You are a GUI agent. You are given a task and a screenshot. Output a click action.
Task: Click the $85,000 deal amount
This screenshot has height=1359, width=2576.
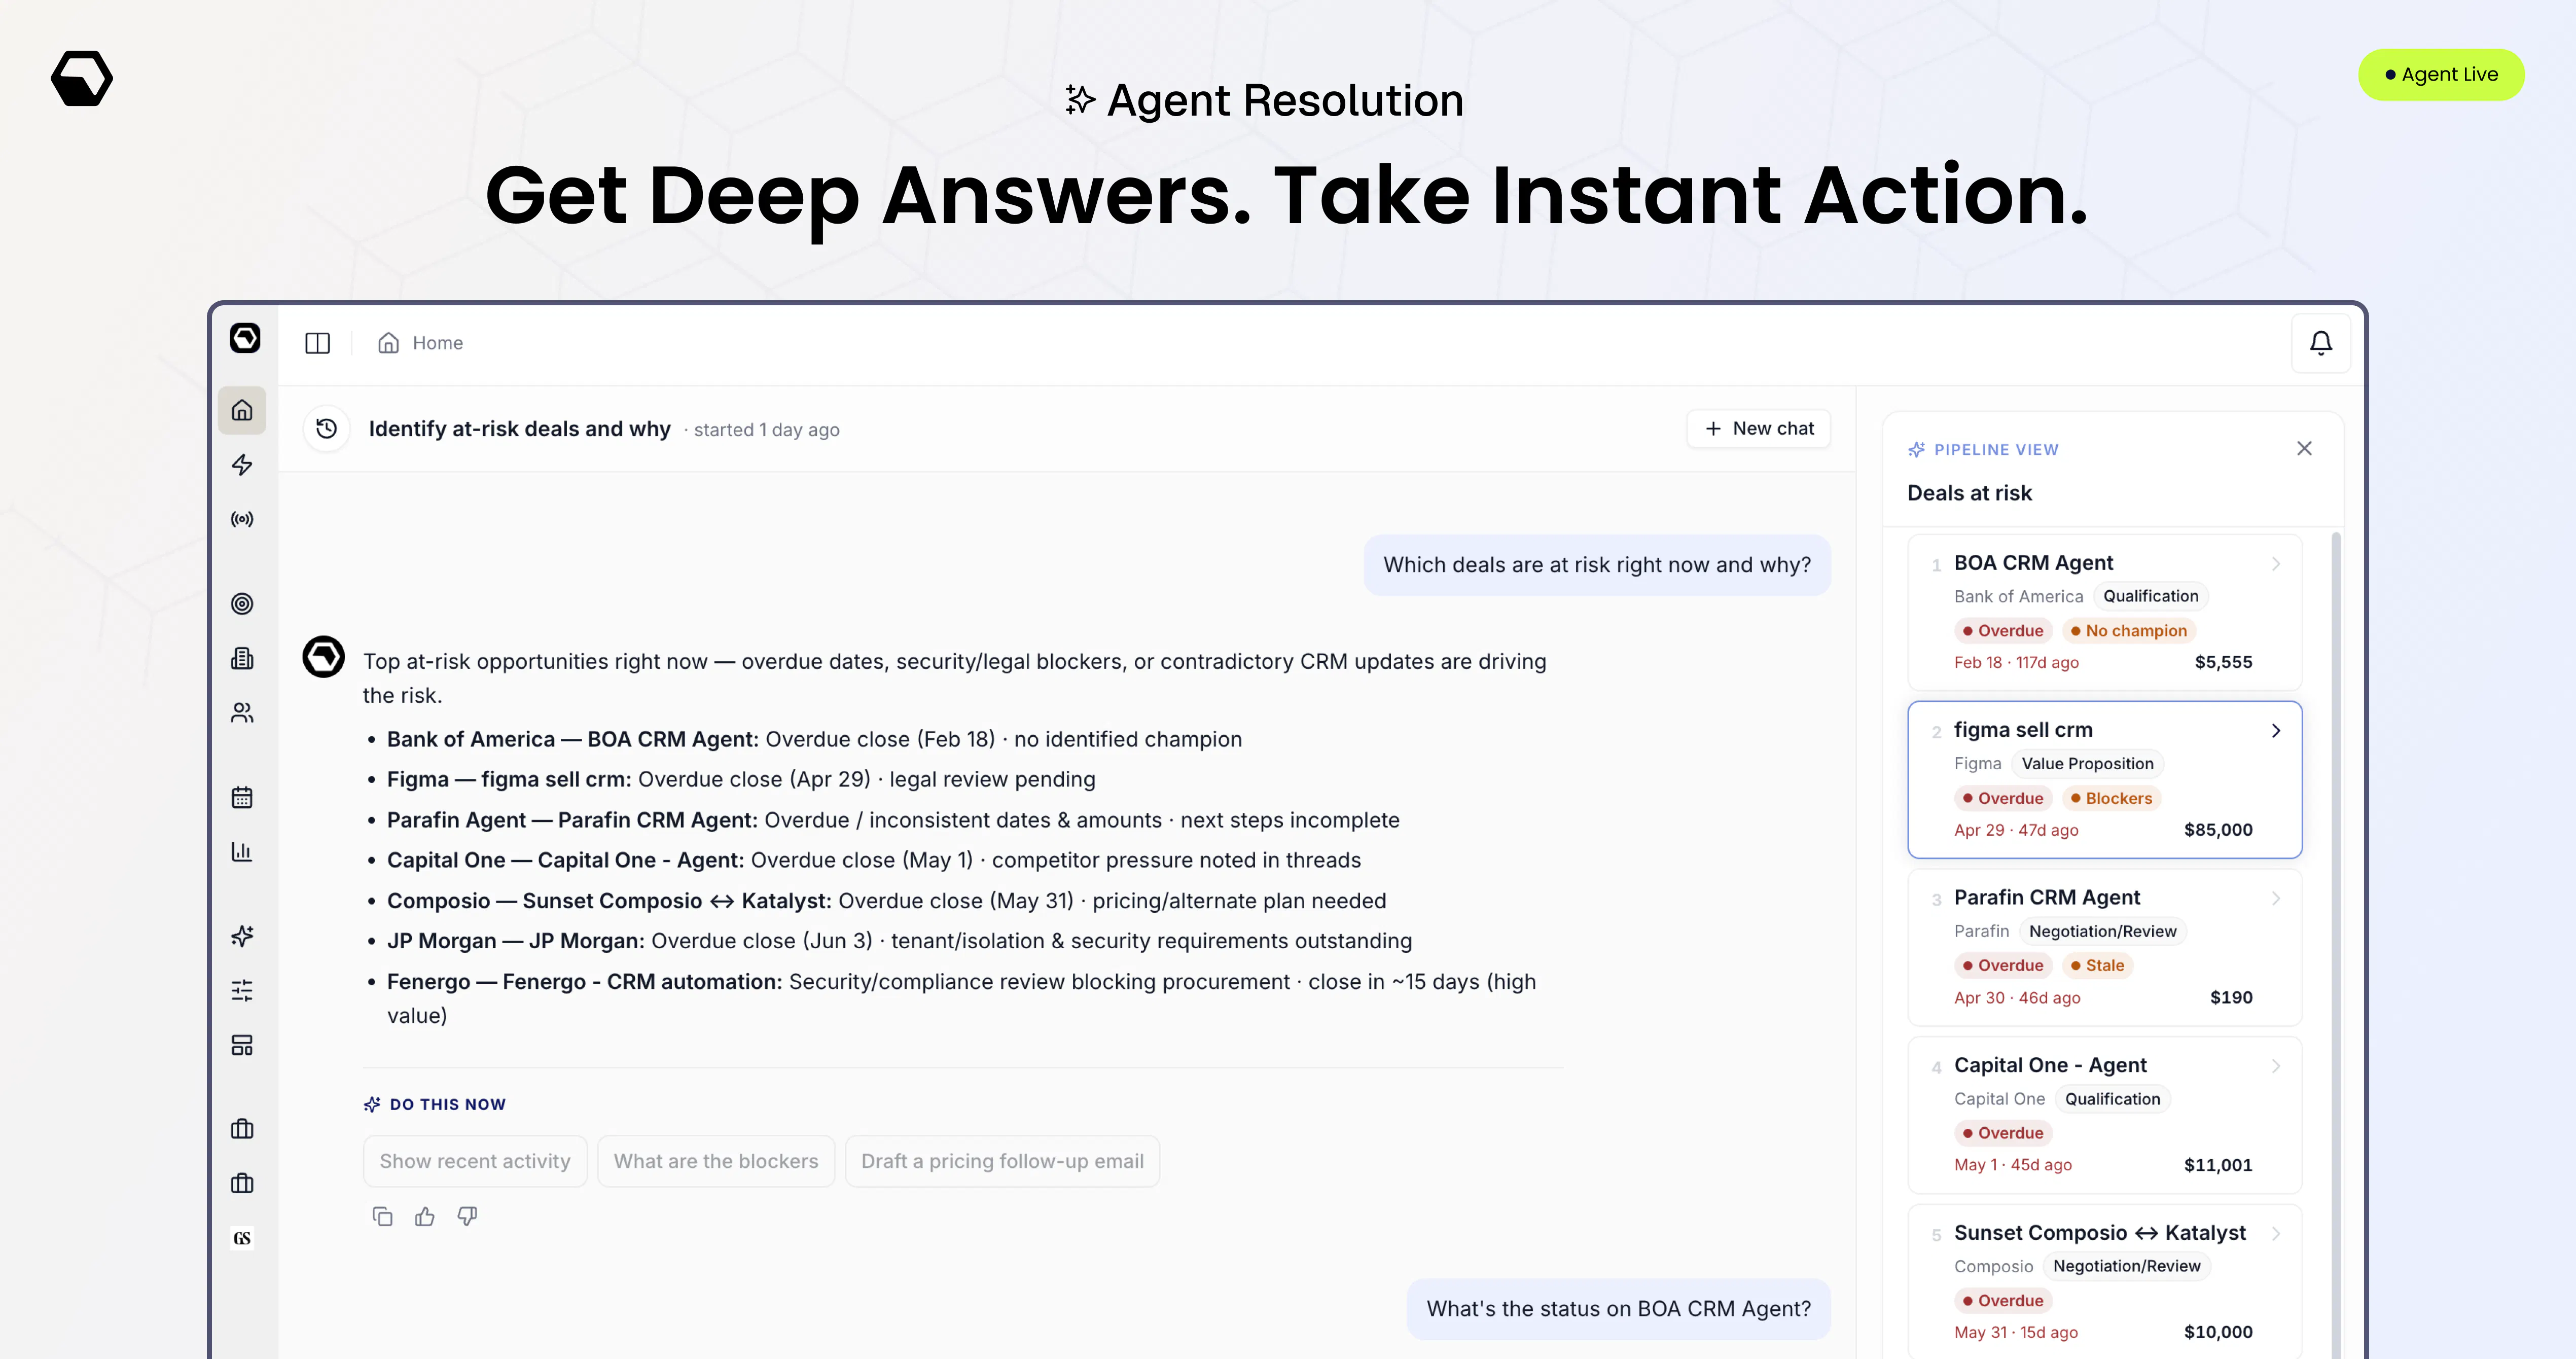coord(2218,830)
